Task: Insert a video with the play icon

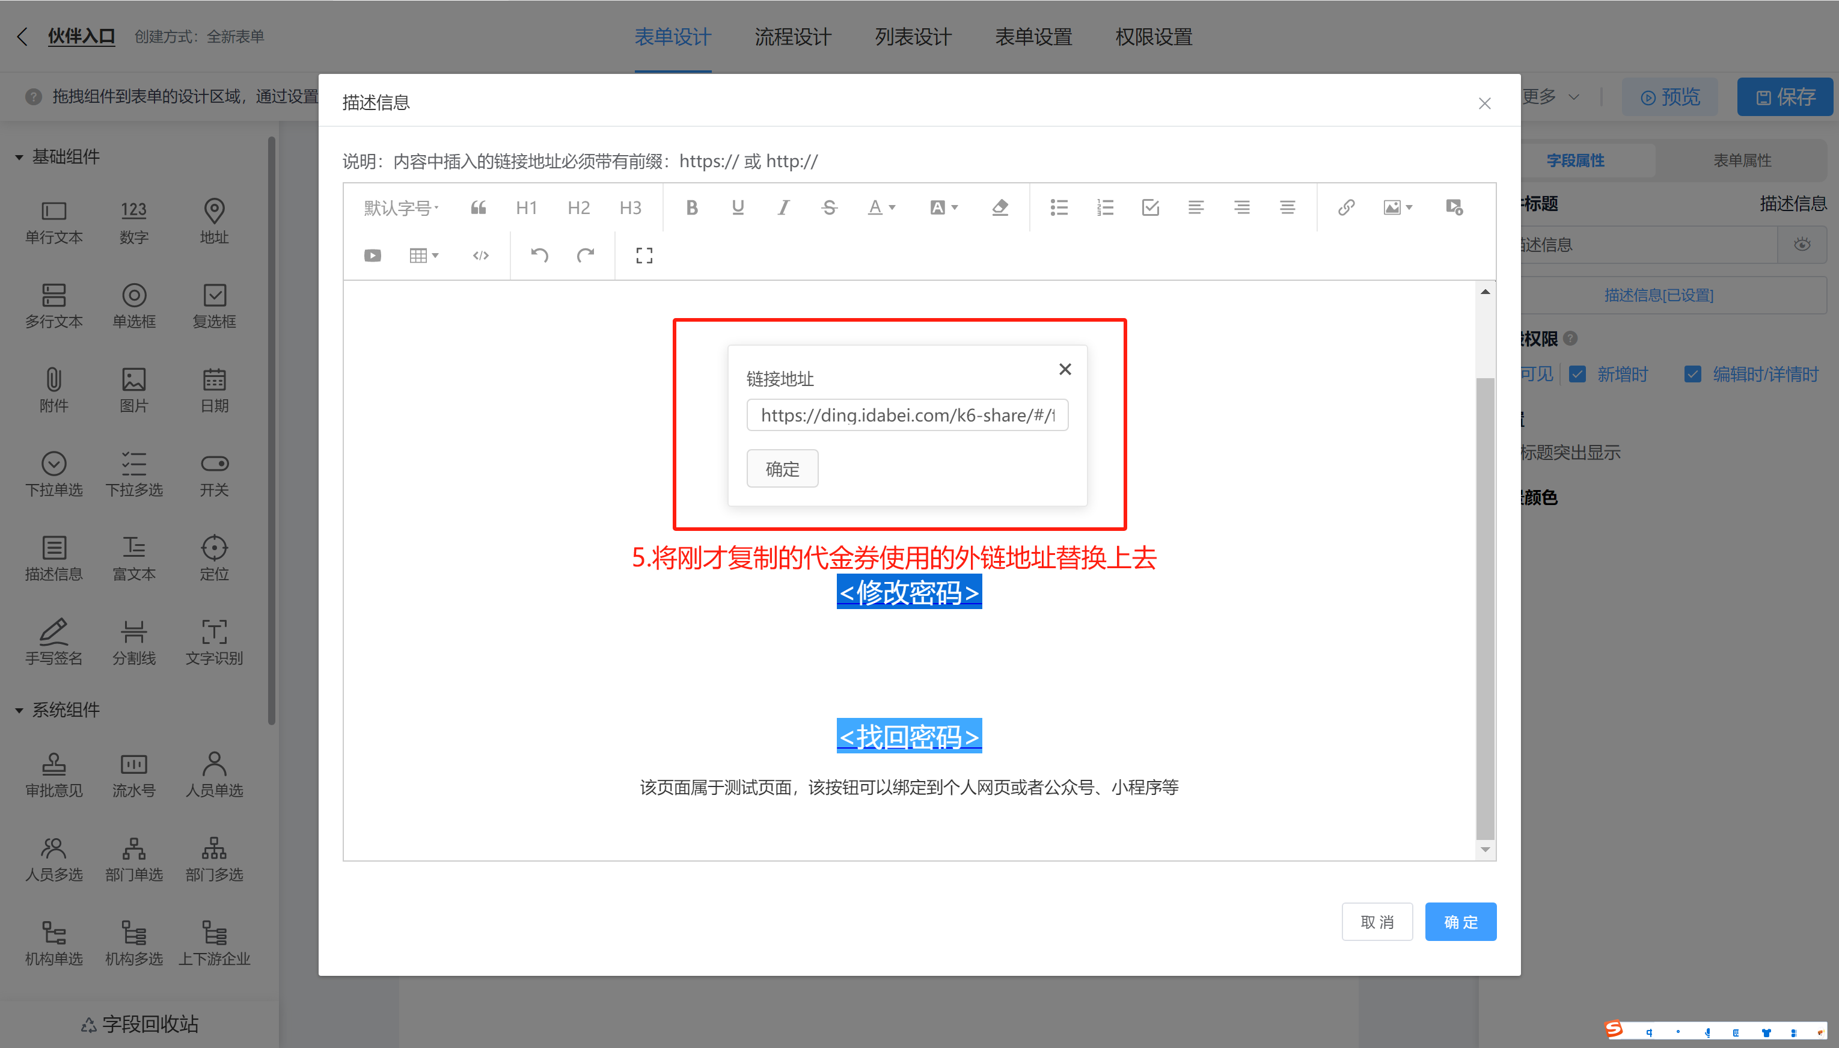Action: click(x=372, y=256)
